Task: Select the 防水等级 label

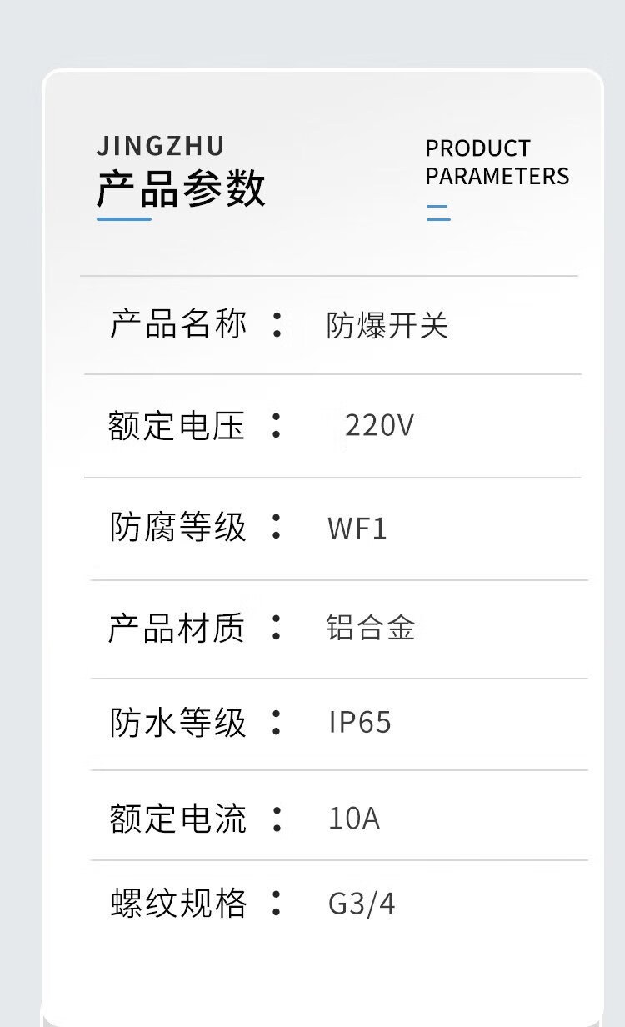Action: point(177,723)
